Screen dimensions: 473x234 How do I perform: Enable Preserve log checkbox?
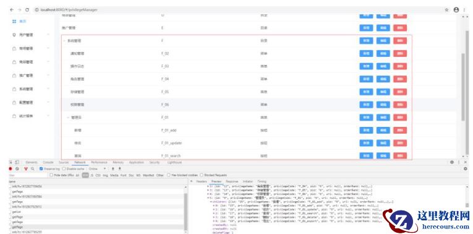pos(41,169)
